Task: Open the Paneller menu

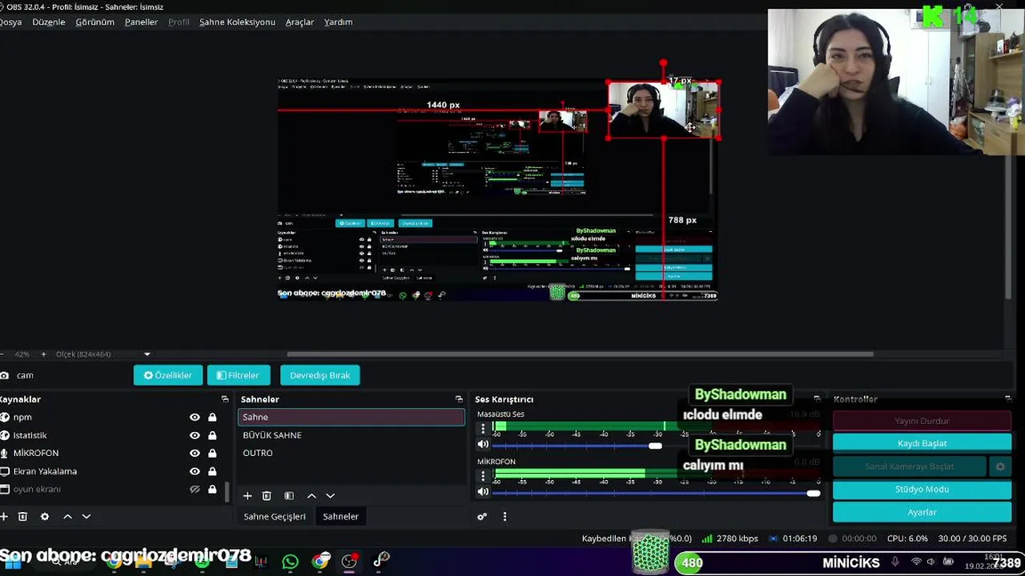Action: pyautogui.click(x=141, y=22)
